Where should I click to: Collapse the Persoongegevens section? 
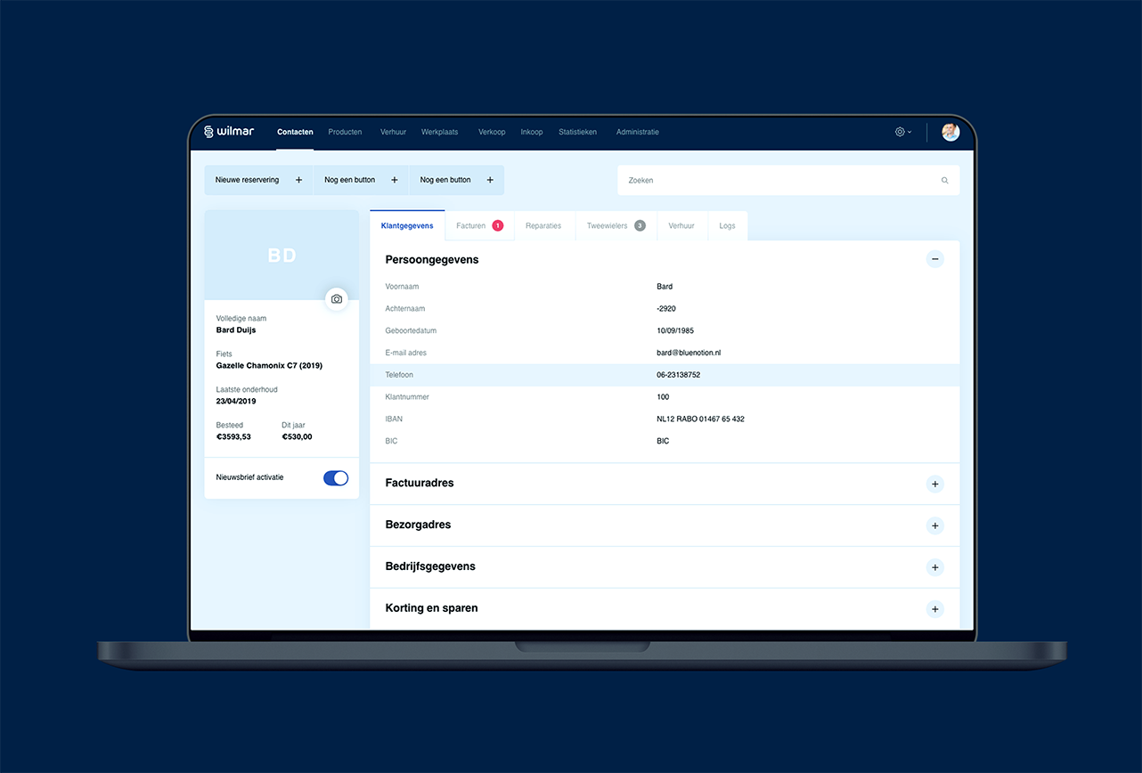point(935,259)
